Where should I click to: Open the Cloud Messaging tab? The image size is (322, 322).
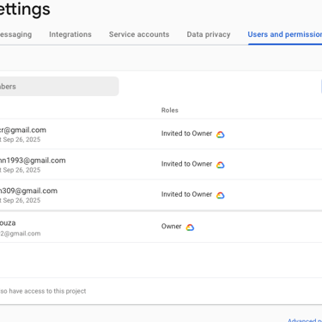click(15, 34)
